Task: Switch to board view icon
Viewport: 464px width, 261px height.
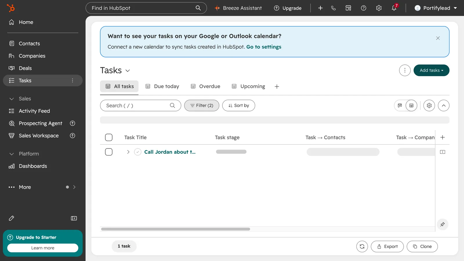Action: coord(400,106)
